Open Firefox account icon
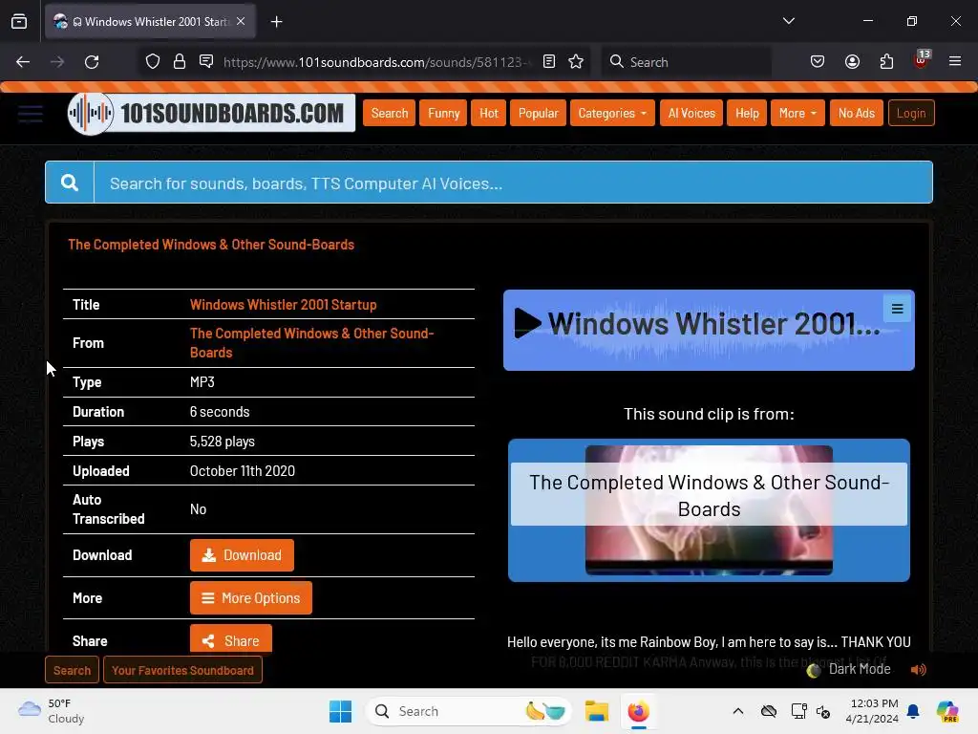This screenshot has height=734, width=978. click(x=852, y=61)
